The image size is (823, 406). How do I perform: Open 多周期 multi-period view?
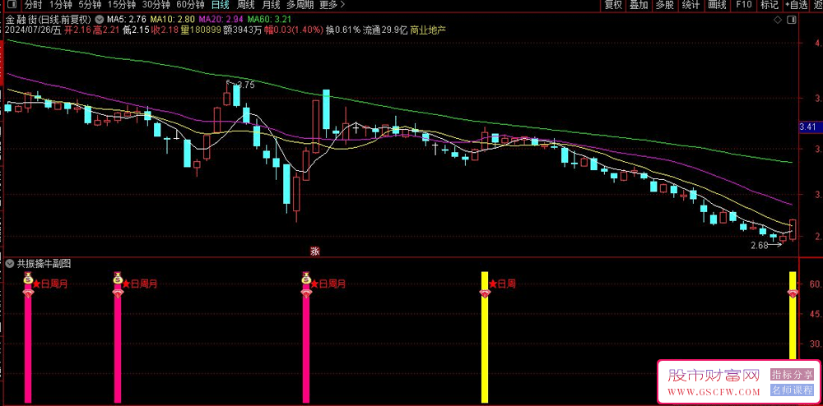pyautogui.click(x=300, y=5)
